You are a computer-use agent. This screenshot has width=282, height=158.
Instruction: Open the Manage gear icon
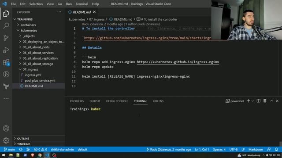click(x=6, y=140)
